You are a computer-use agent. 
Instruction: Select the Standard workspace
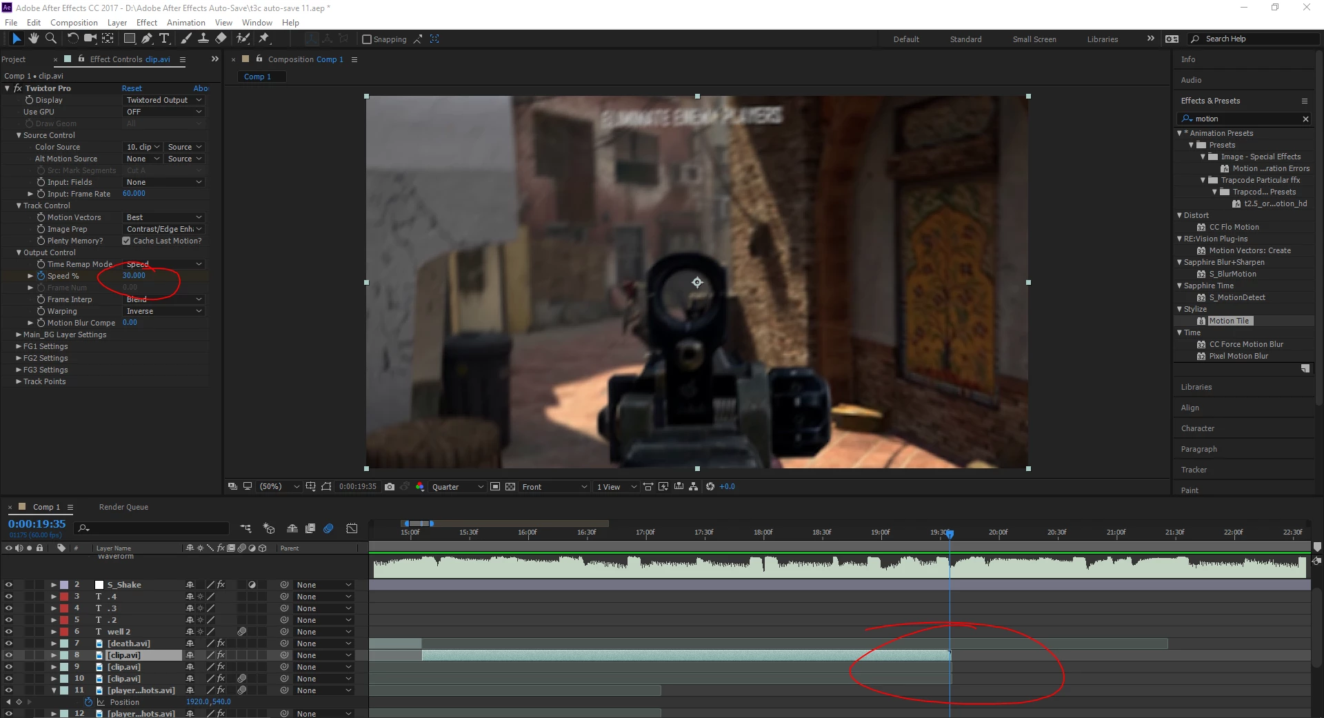965,39
